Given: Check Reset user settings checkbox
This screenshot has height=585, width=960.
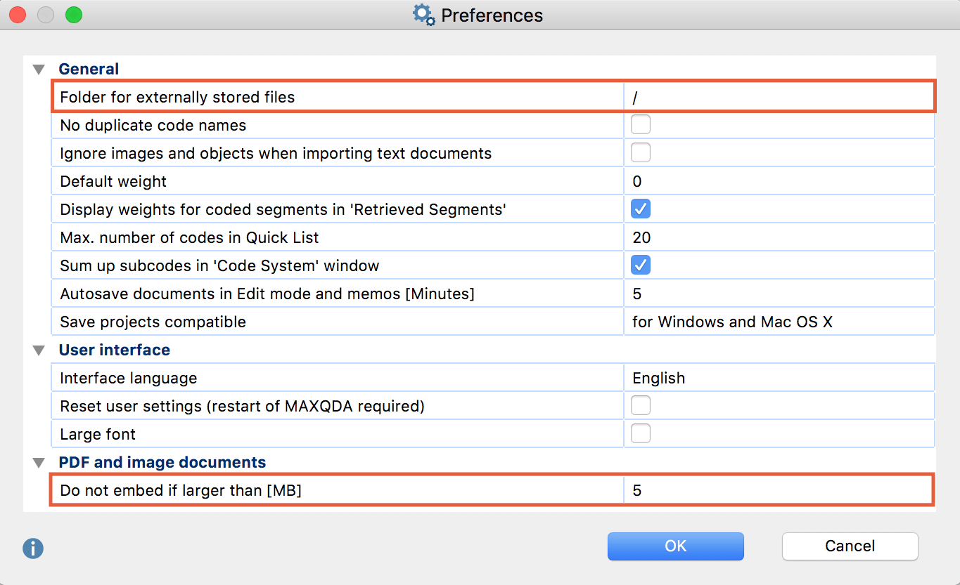Looking at the screenshot, I should 641,406.
